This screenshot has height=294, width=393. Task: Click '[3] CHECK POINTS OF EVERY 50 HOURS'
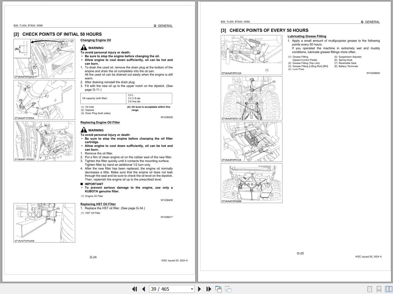(264, 30)
